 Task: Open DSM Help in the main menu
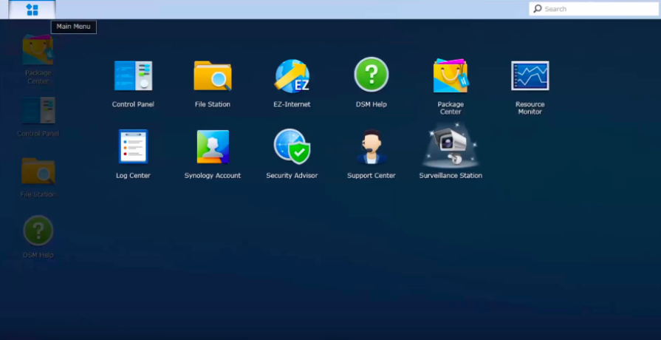tap(371, 75)
